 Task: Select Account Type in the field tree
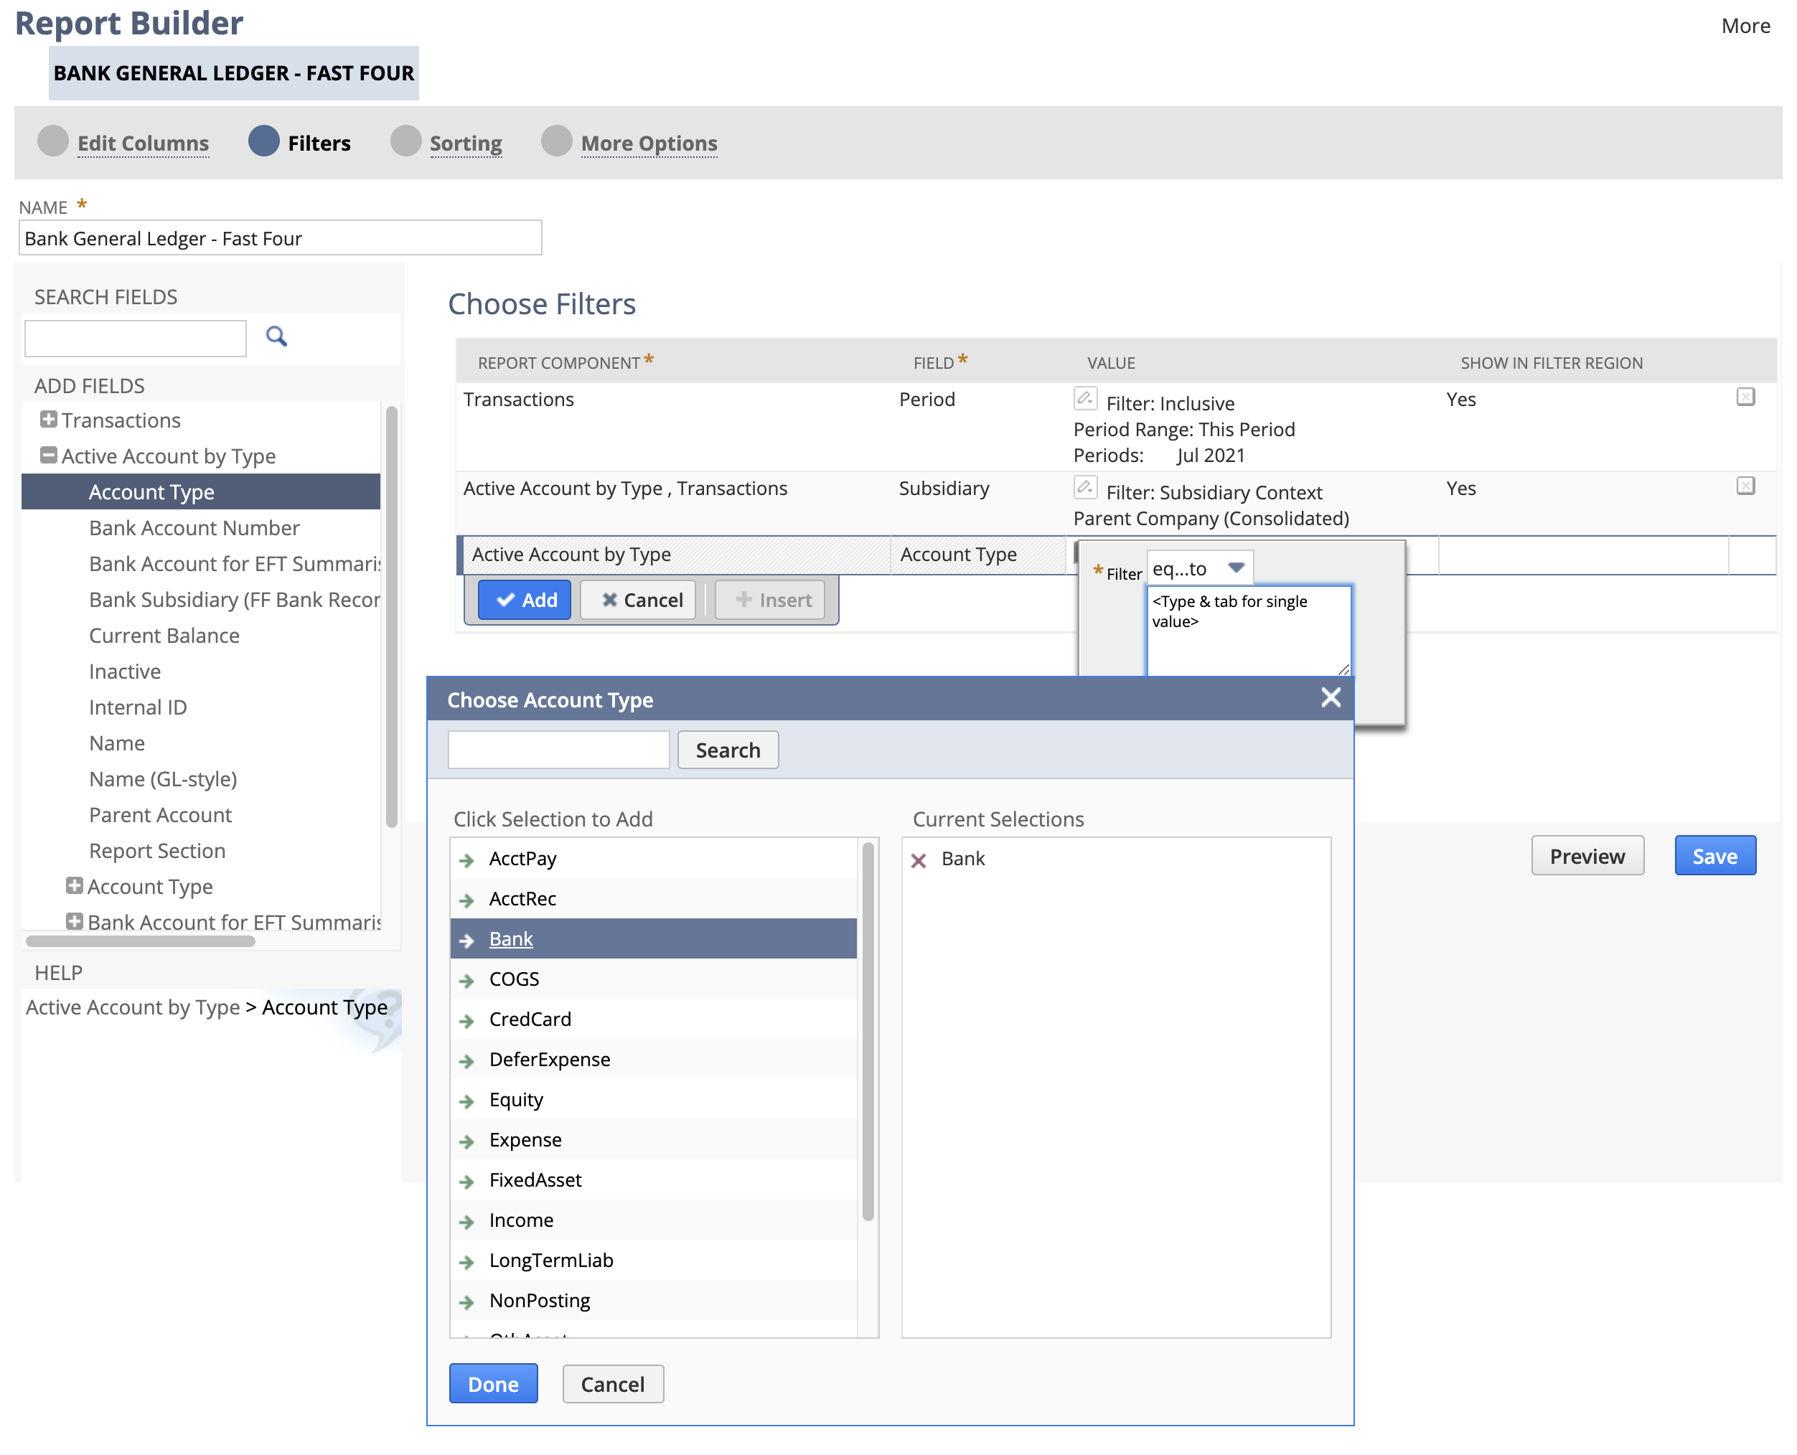coord(151,491)
